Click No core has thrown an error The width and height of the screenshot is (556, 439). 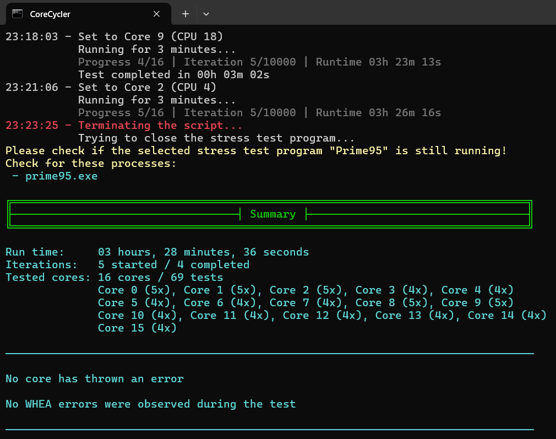pyautogui.click(x=94, y=379)
